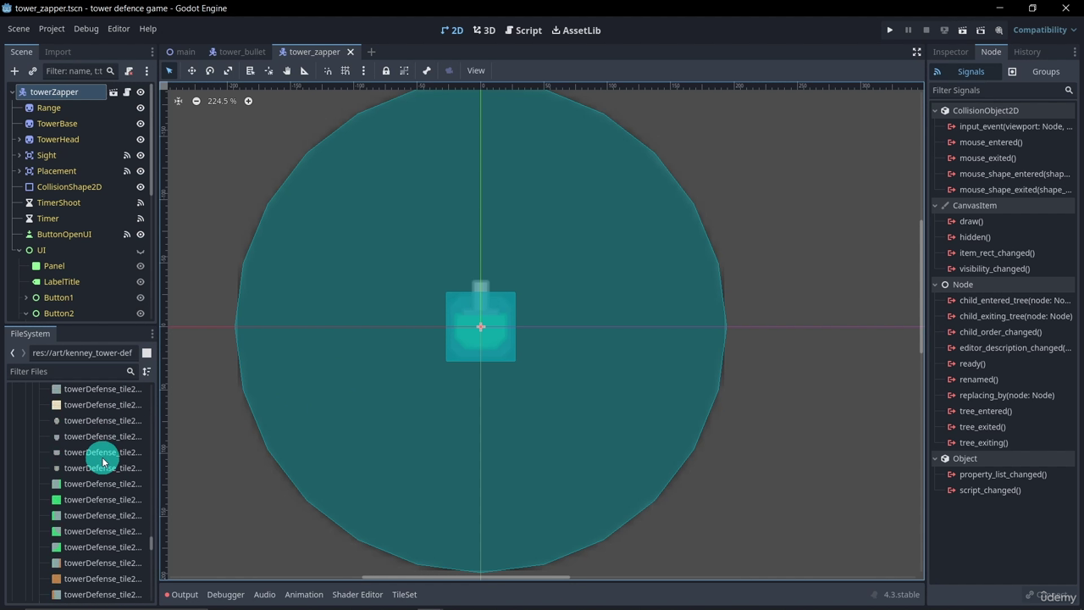The width and height of the screenshot is (1084, 610).
Task: Zoom out of the 2D viewport
Action: (x=196, y=102)
